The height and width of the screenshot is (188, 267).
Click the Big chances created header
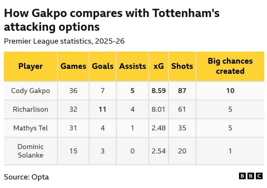[230, 66]
